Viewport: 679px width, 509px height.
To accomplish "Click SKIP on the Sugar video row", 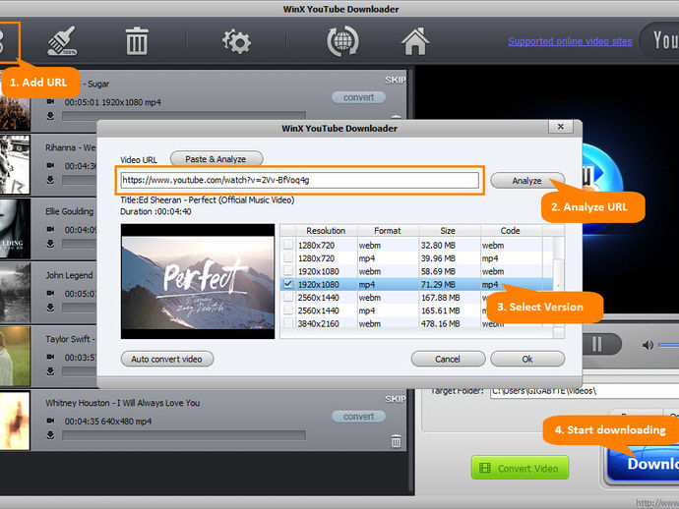I will 395,80.
